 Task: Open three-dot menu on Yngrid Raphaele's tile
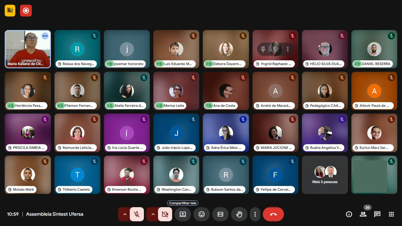[x=288, y=49]
